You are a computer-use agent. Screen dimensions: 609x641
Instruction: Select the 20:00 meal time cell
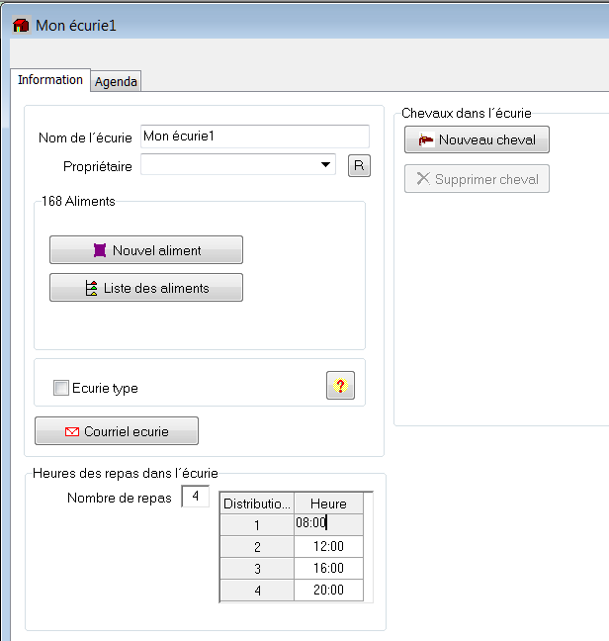click(328, 590)
